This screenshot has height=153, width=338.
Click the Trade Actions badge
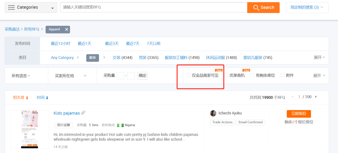(x=223, y=122)
